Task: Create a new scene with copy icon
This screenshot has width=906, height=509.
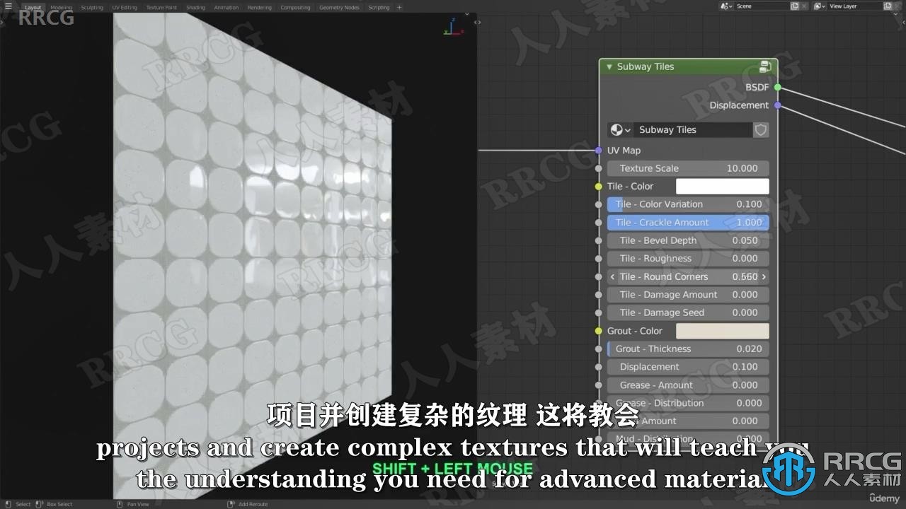Action: (795, 6)
